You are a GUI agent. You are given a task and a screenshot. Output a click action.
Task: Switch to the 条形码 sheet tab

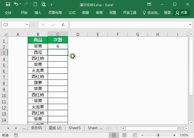[36, 128]
